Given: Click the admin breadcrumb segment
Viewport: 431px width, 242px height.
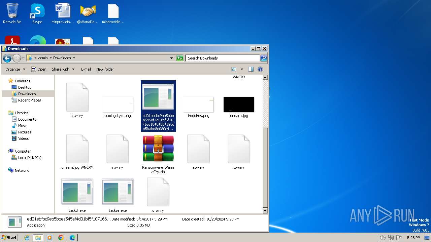Looking at the screenshot, I should 43,58.
